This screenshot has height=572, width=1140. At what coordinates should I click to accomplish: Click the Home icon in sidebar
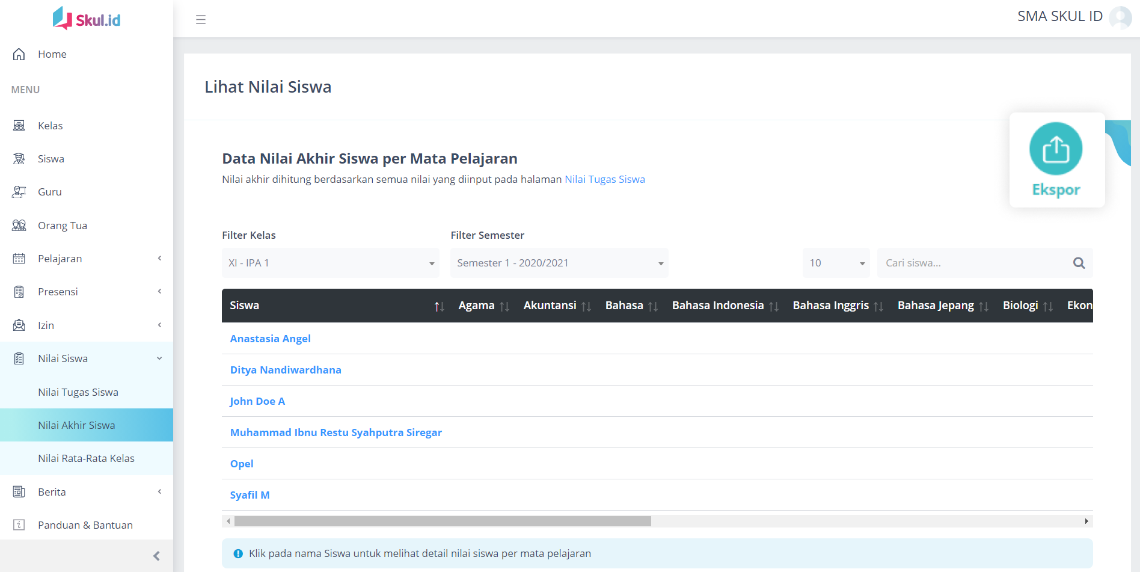click(x=19, y=54)
